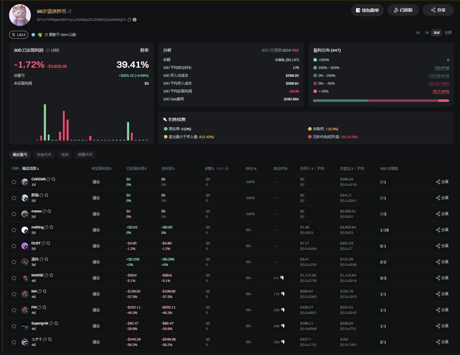460x355 pixels.
Task: Sort by 总买入 column
Action: 306,169
